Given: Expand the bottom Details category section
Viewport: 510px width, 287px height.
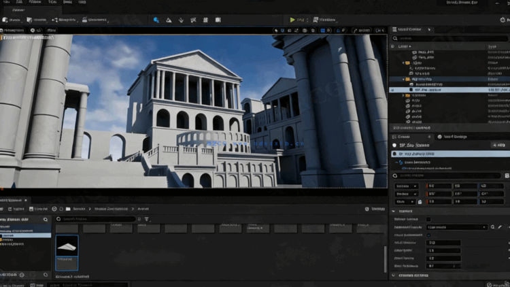Looking at the screenshot, I should pyautogui.click(x=394, y=275).
